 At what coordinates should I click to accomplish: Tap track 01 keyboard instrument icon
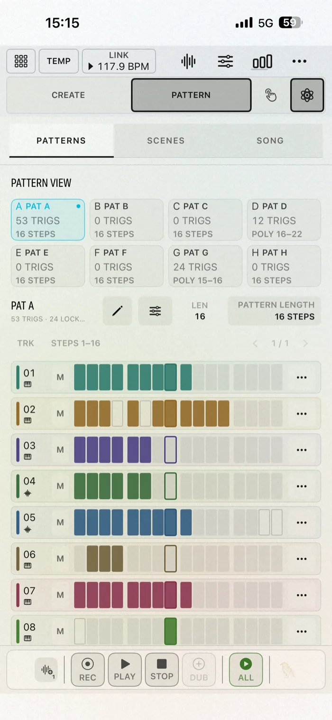click(x=28, y=384)
